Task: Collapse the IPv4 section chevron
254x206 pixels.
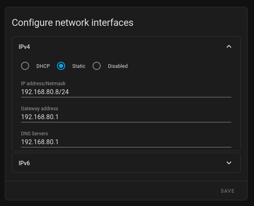Action: click(x=229, y=47)
